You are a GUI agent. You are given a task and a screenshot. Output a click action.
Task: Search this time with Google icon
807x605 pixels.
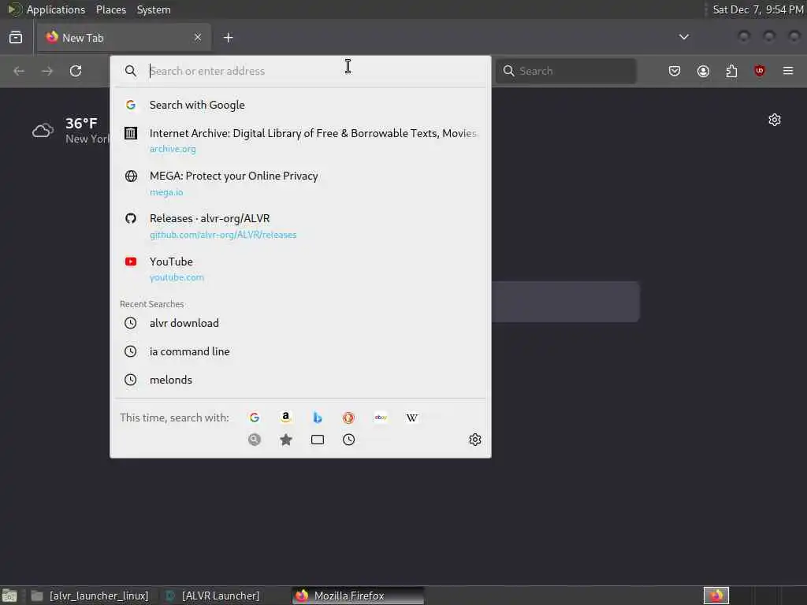pos(255,418)
